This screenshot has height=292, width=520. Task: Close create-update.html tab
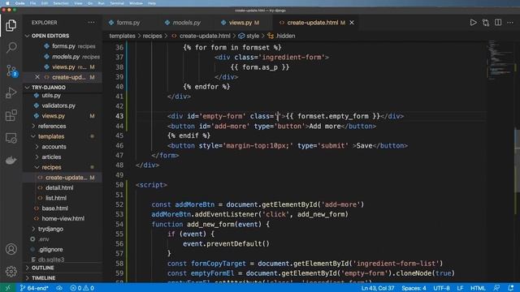click(352, 23)
